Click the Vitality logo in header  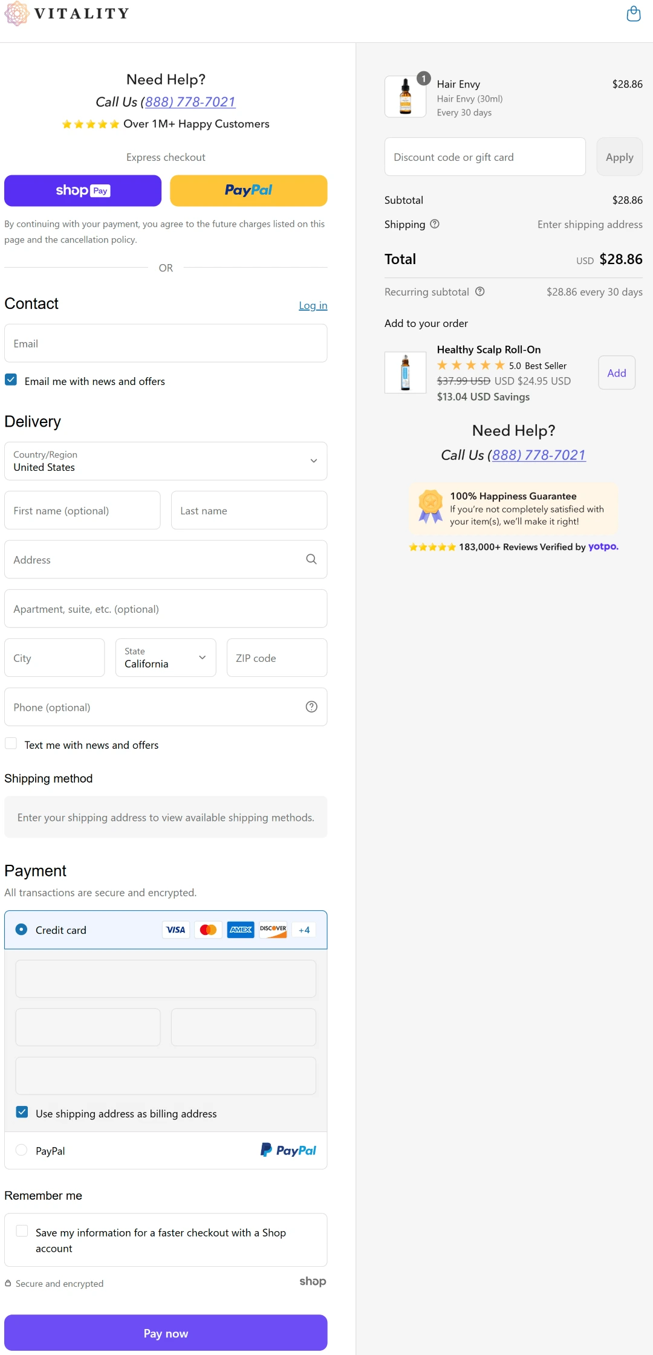click(x=67, y=14)
